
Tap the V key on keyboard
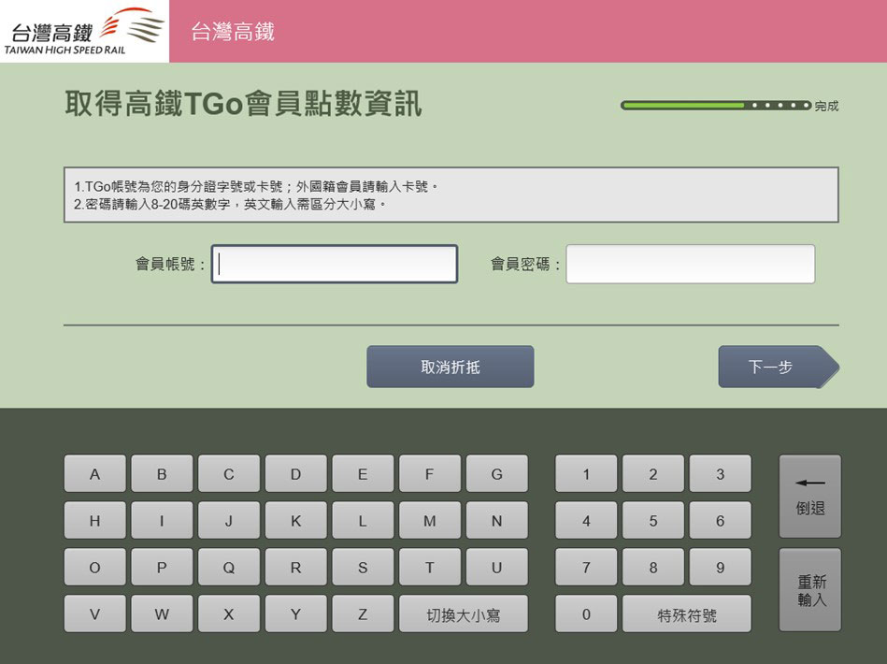(x=95, y=613)
